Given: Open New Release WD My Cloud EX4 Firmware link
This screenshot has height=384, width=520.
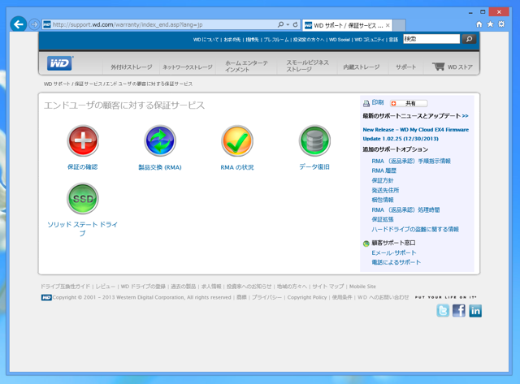Looking at the screenshot, I should (416, 134).
